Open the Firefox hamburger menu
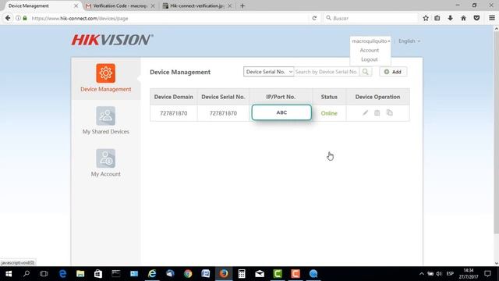499x281 pixels. pos(492,18)
